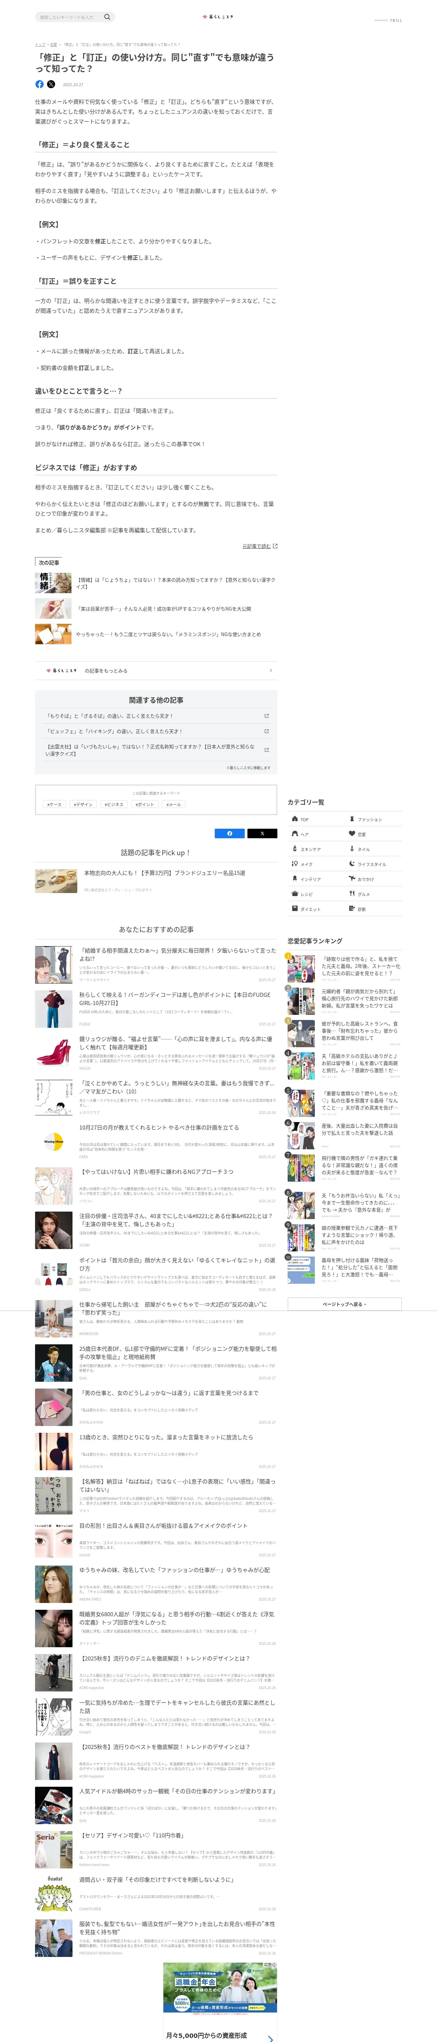Image resolution: width=437 pixels, height=2042 pixels.
Task: Open 恋愛 category heart icon
Action: pyautogui.click(x=352, y=834)
